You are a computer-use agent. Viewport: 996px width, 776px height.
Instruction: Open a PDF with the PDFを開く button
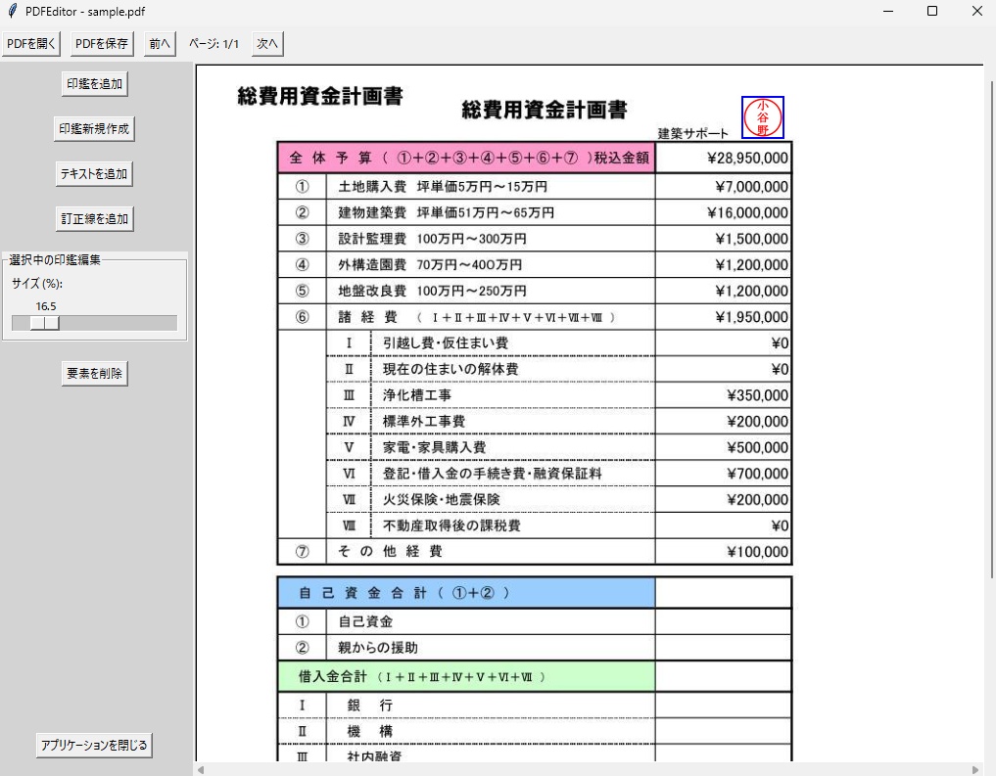coord(30,43)
